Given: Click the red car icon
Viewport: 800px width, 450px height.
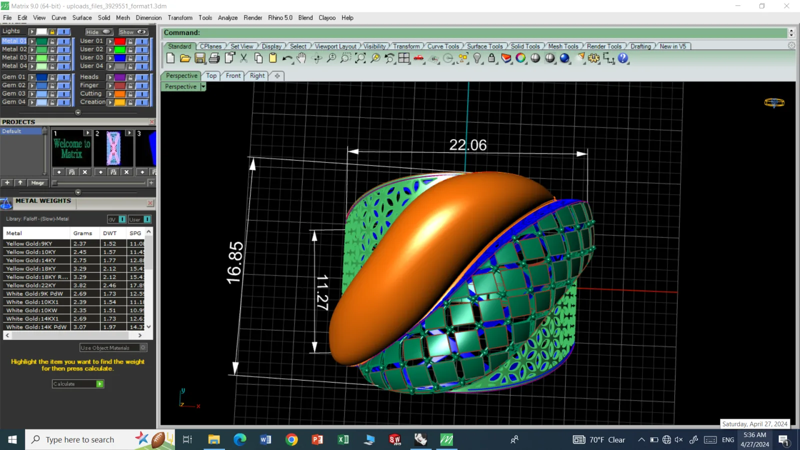Looking at the screenshot, I should [418, 58].
